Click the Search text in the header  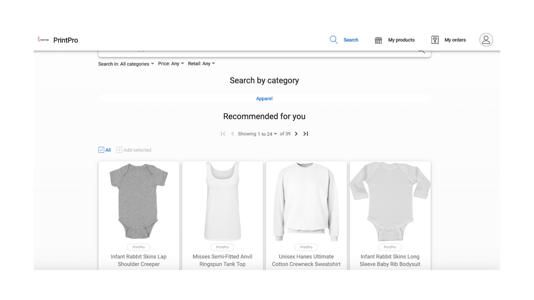[350, 40]
